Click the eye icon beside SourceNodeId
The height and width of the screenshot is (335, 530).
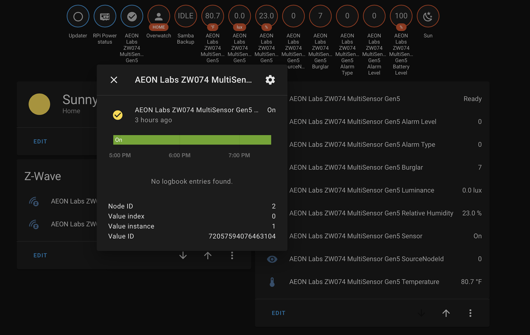tap(272, 259)
